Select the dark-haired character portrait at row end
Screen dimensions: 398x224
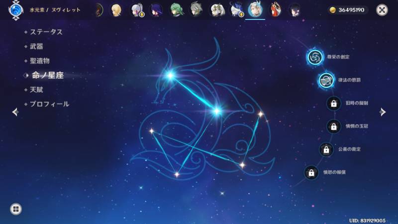tap(295, 10)
